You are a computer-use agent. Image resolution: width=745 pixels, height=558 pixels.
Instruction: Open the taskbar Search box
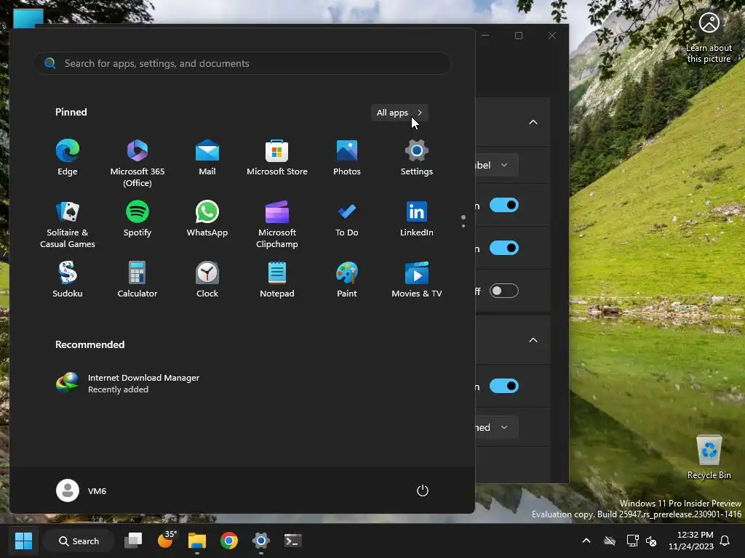79,541
